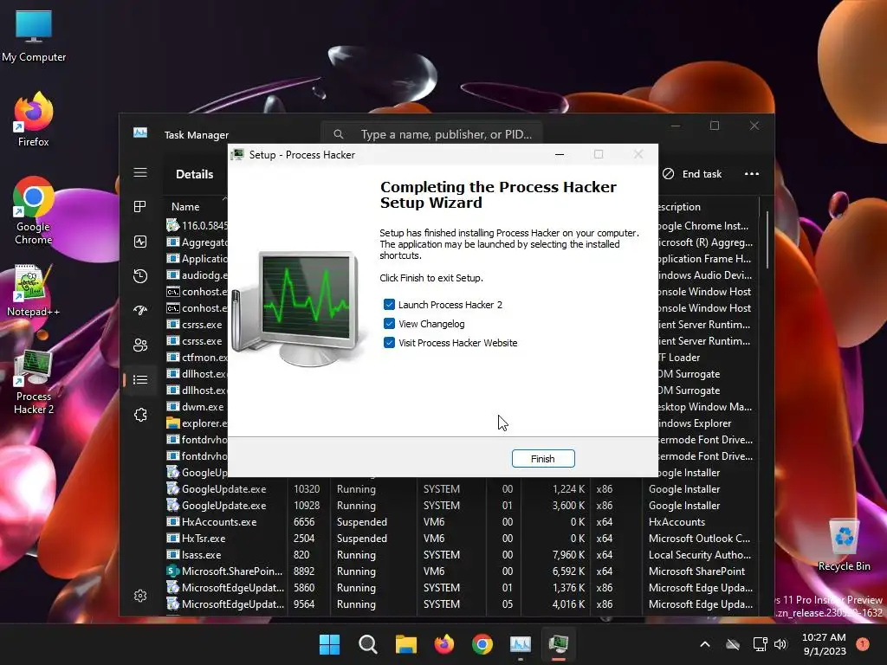Select ctfmon.exe process row

(197, 358)
